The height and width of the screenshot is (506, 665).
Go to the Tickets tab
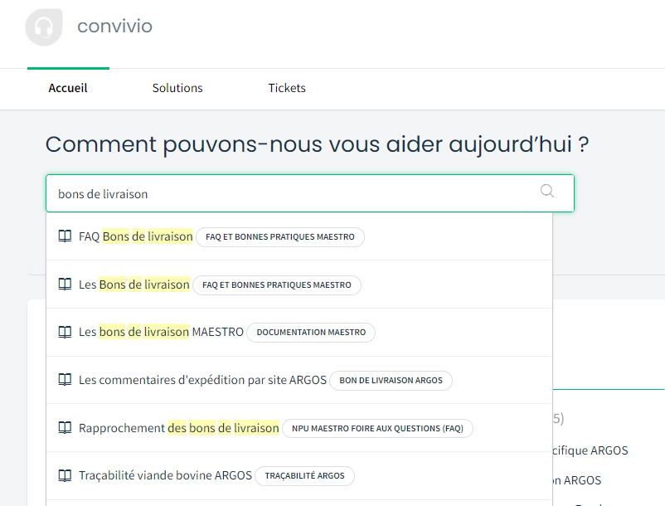click(x=287, y=88)
